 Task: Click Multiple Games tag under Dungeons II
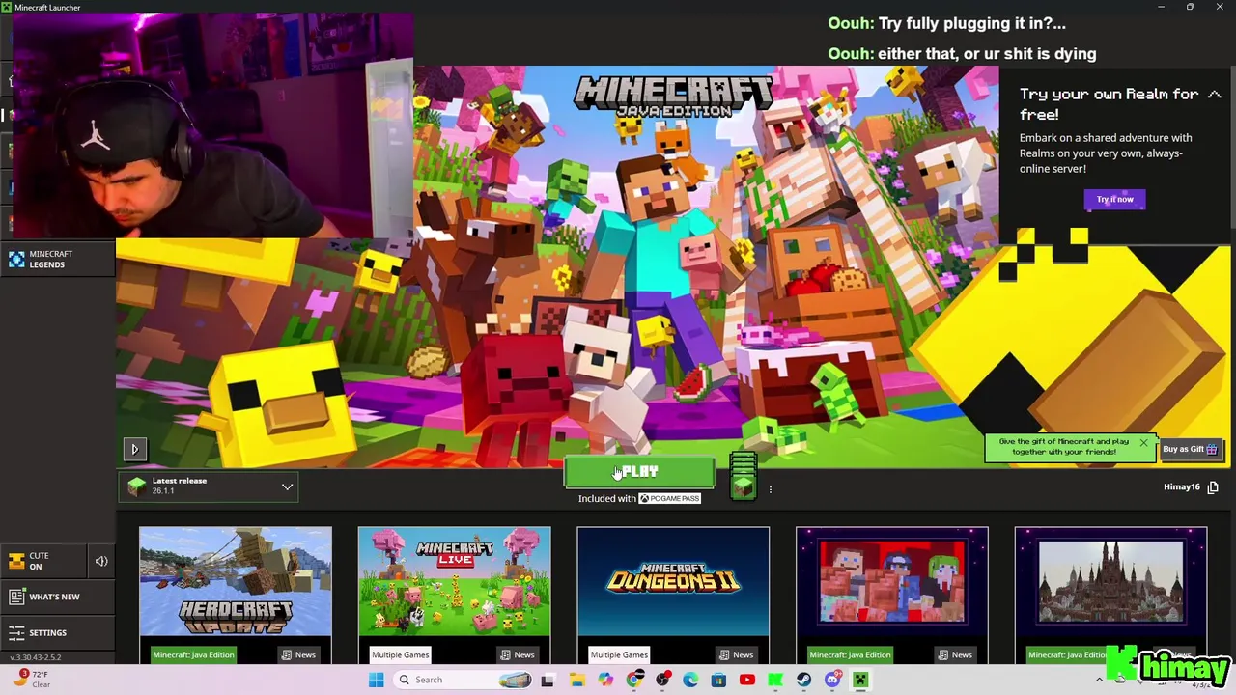[619, 655]
